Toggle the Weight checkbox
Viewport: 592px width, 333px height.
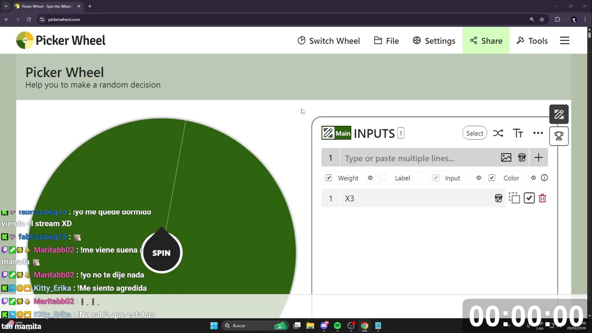click(x=329, y=178)
